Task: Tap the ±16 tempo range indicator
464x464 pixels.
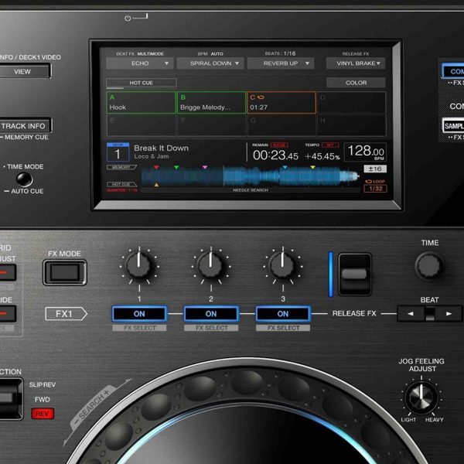Action: (375, 169)
